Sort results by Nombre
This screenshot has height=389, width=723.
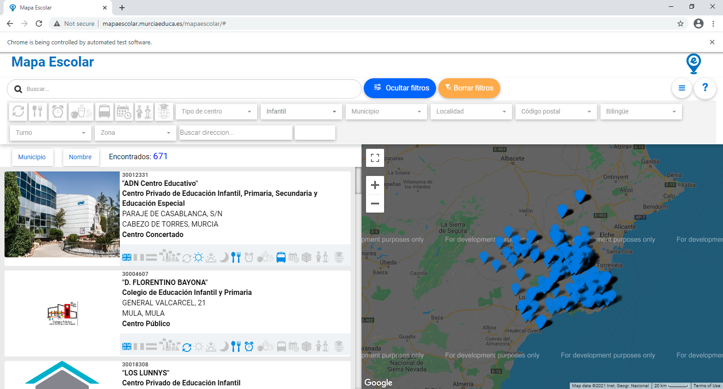[x=80, y=157]
